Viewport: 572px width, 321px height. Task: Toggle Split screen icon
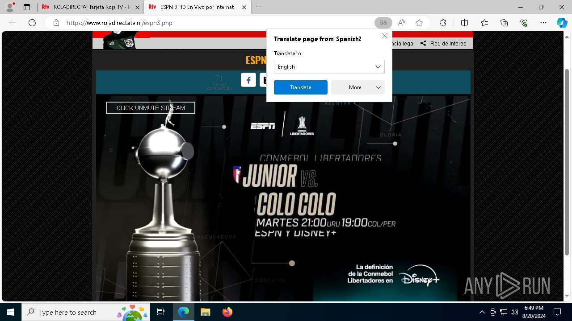pyautogui.click(x=464, y=23)
